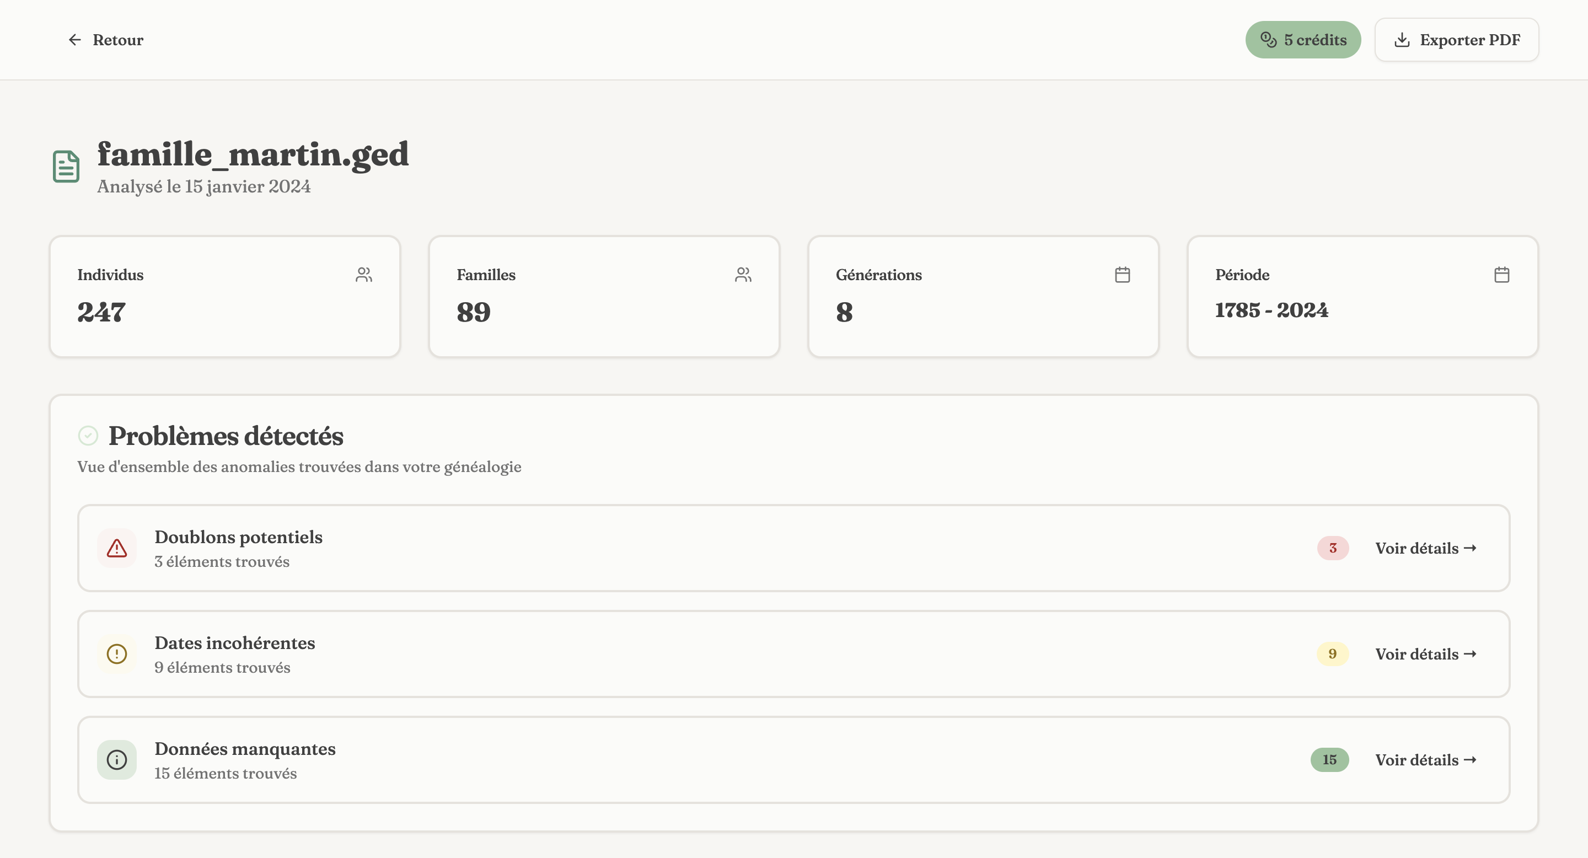This screenshot has height=858, width=1588.
Task: Click the Familles card label
Action: click(486, 275)
